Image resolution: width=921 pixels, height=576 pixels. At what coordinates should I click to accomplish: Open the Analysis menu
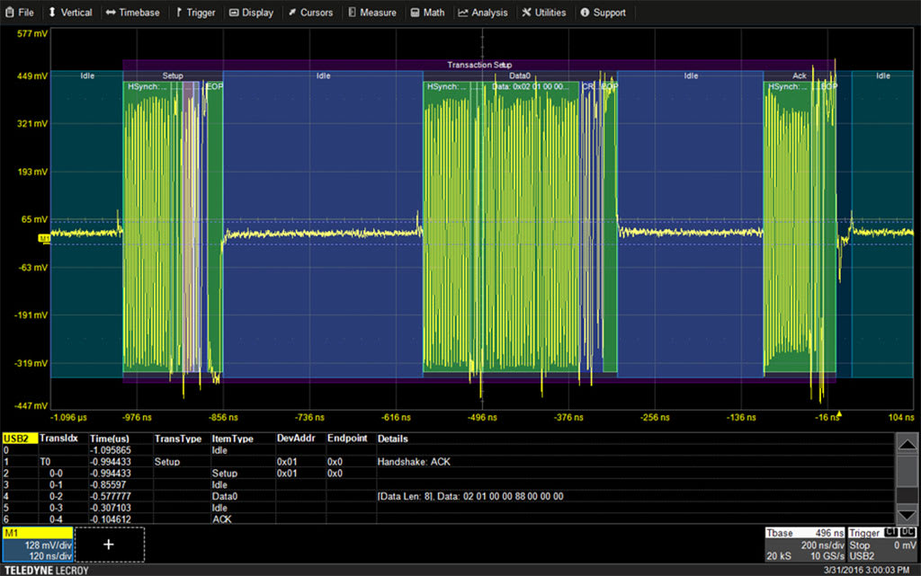coord(483,13)
